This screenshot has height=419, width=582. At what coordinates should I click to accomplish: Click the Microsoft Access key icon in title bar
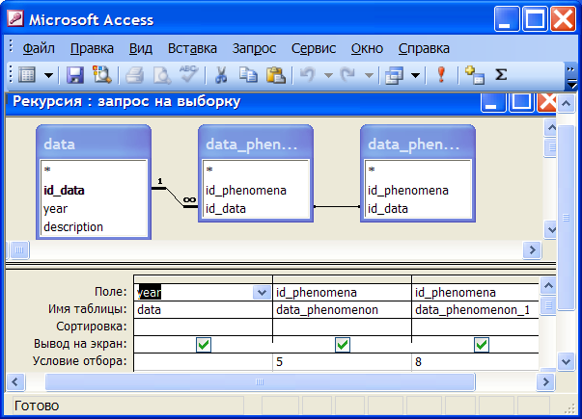(x=15, y=18)
